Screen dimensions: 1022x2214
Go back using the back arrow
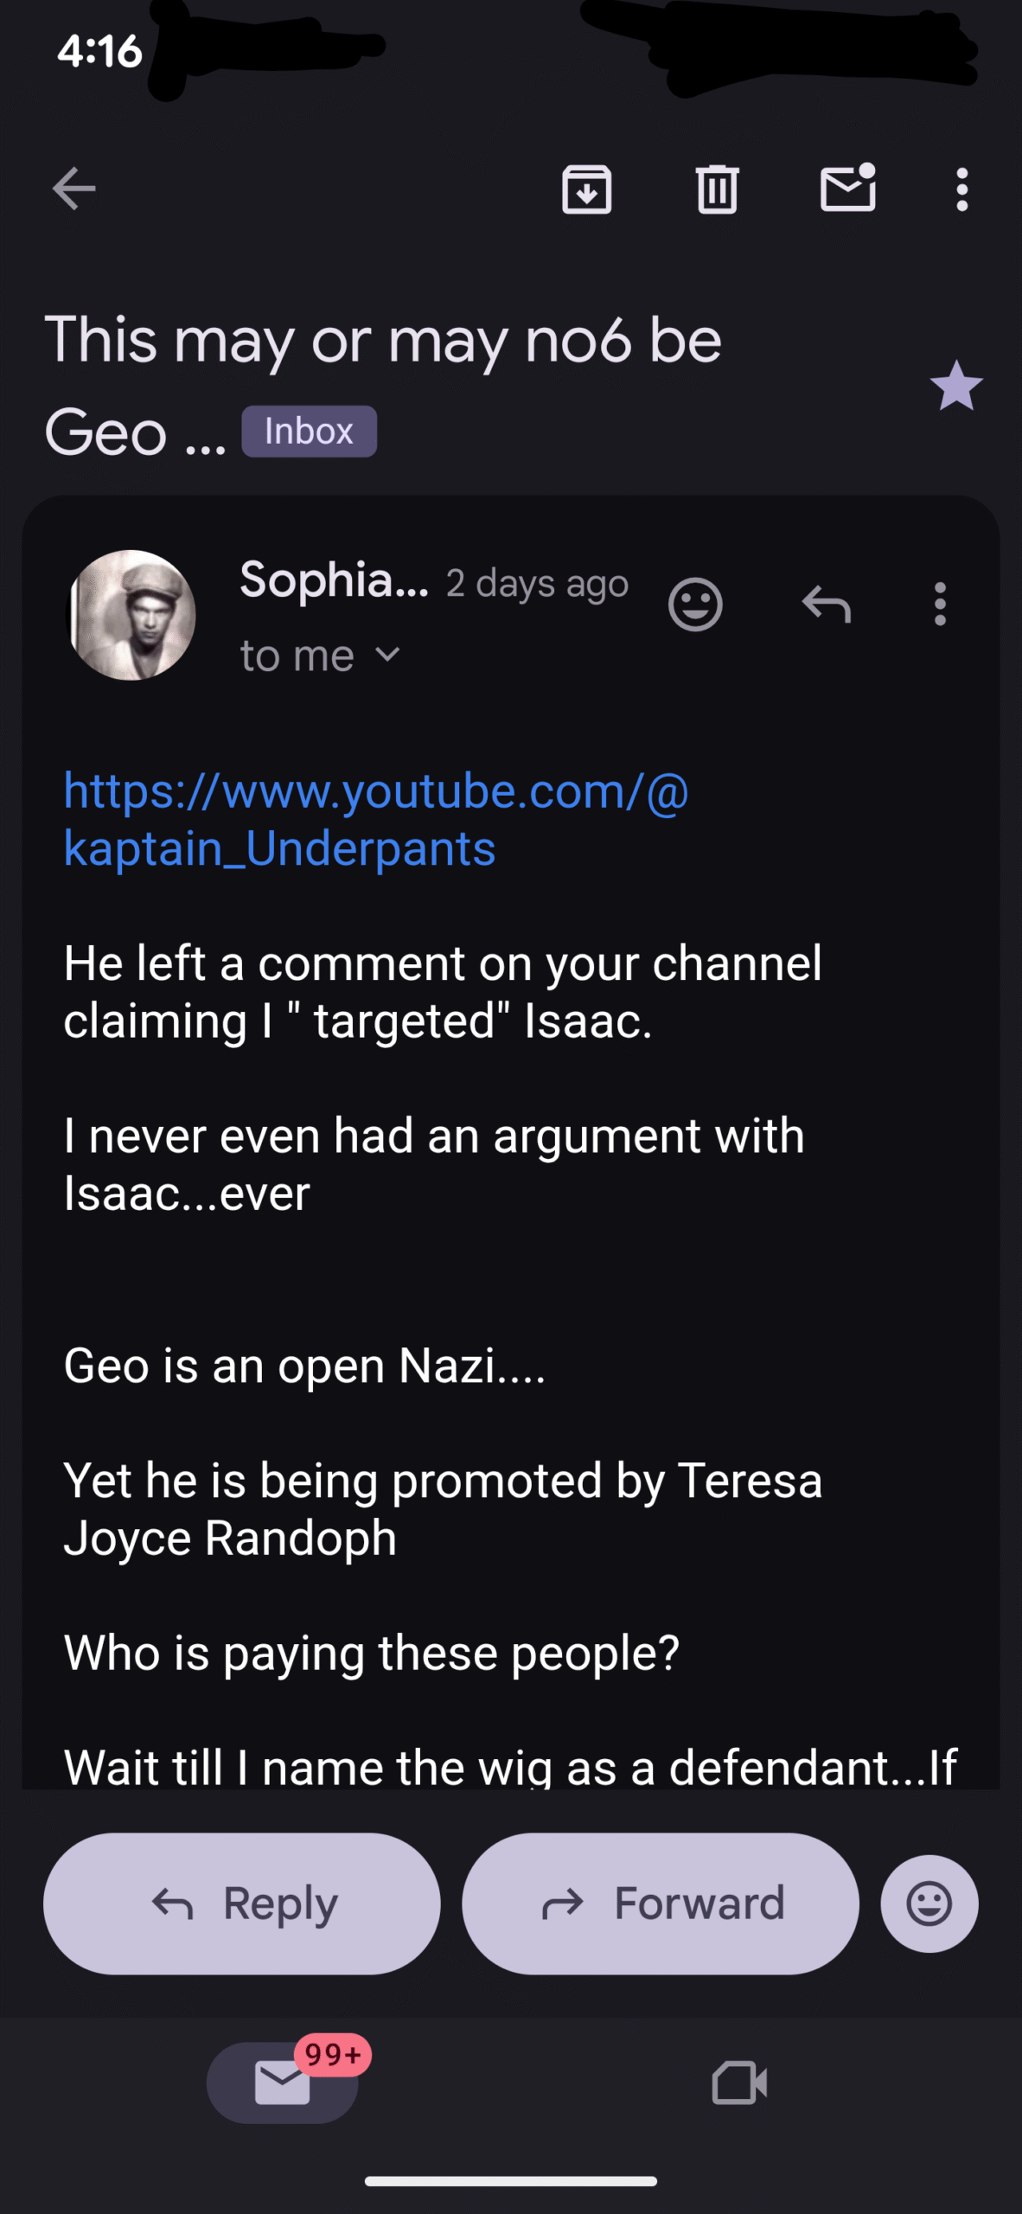pos(73,189)
